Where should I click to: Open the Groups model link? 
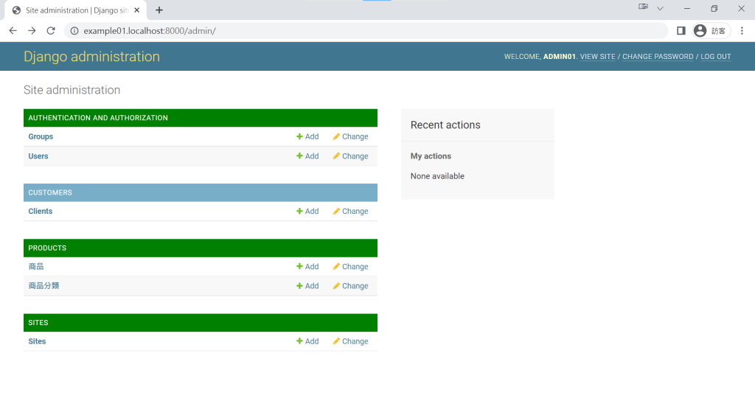(41, 136)
